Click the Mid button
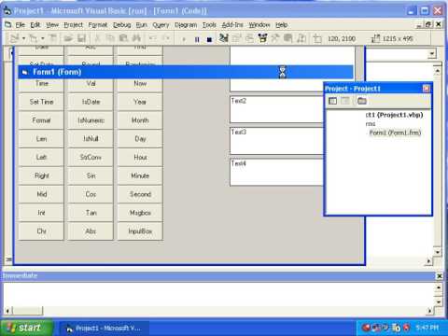The image size is (448, 336). pyautogui.click(x=41, y=194)
